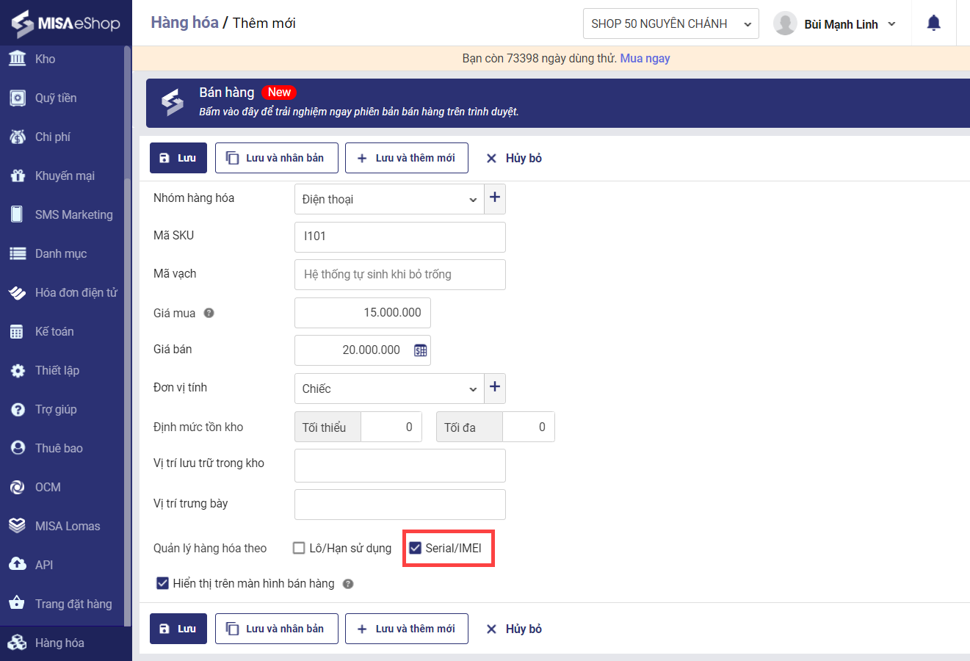Click bottom Lưu và thêm mới button
The width and height of the screenshot is (970, 661).
[x=407, y=629]
